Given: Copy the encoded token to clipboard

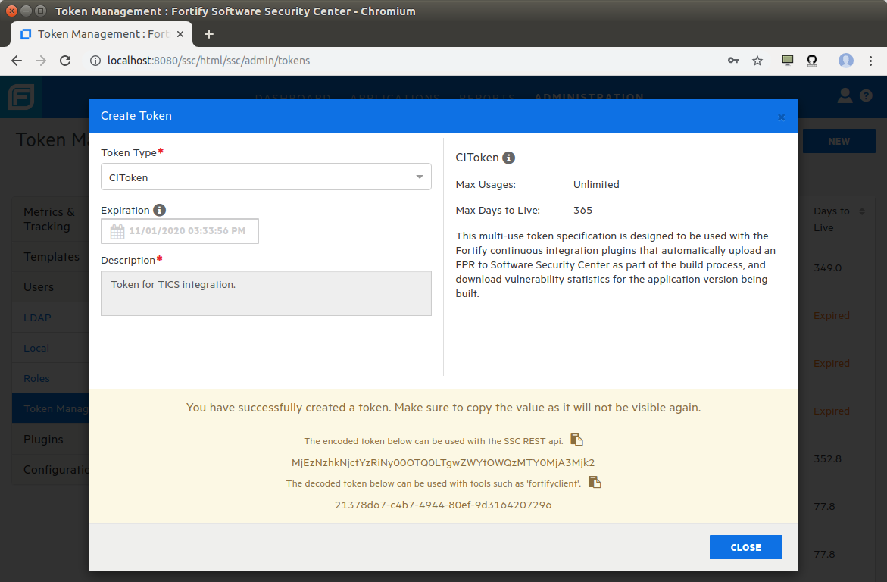Looking at the screenshot, I should tap(576, 440).
